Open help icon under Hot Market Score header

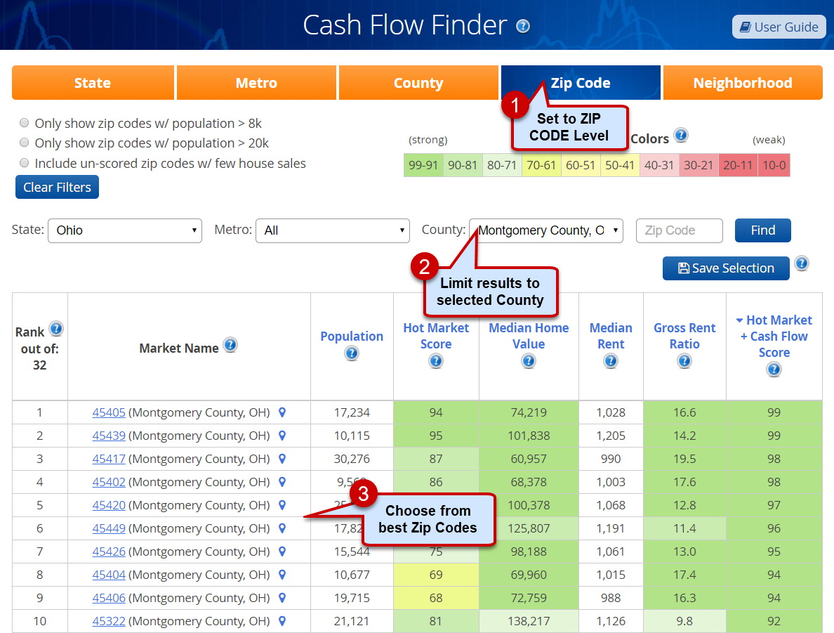(436, 362)
